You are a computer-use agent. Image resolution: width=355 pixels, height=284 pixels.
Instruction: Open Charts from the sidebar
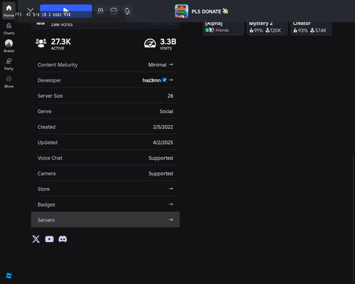(x=9, y=29)
